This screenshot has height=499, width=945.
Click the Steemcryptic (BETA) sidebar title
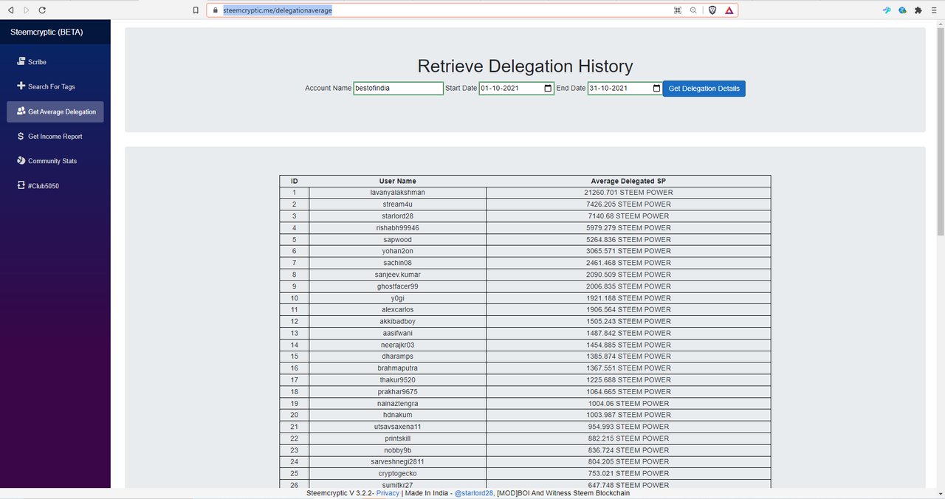click(x=47, y=32)
